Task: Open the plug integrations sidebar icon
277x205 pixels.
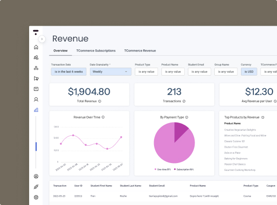Action: pos(36,187)
